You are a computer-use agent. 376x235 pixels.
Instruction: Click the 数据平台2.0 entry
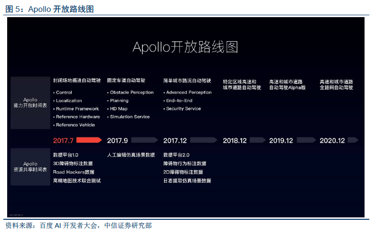[x=177, y=155]
